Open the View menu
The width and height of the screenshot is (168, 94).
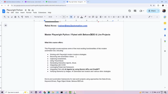point(17,13)
